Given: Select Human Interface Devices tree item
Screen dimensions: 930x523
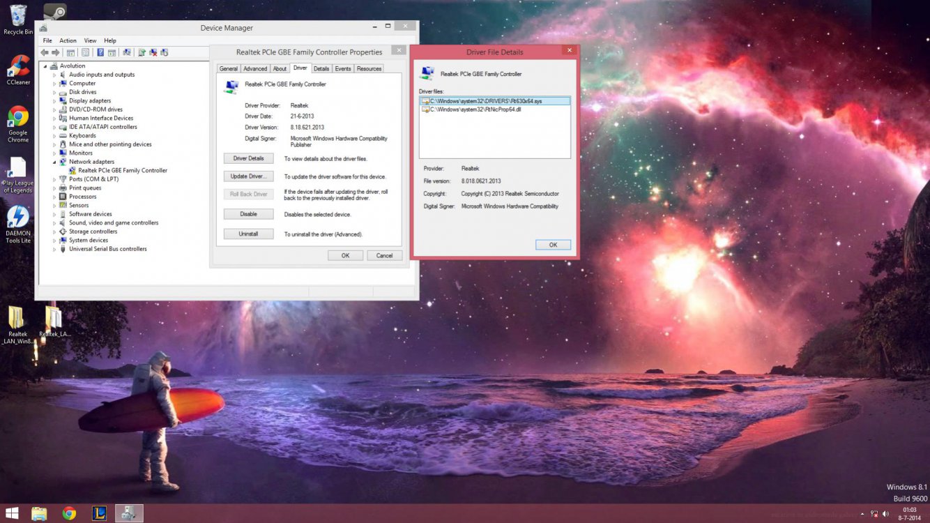Looking at the screenshot, I should pos(96,118).
